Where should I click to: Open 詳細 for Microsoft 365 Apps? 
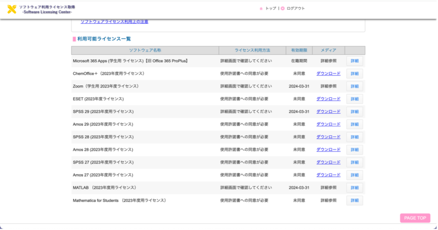pyautogui.click(x=355, y=61)
